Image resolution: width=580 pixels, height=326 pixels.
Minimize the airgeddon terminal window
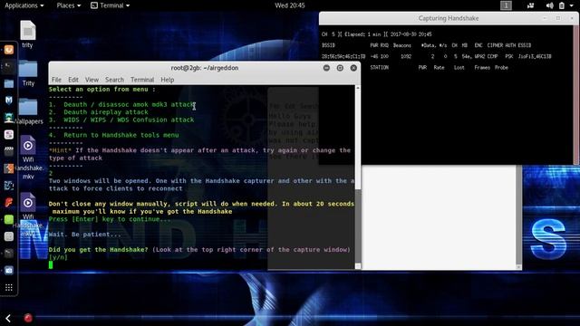tap(326, 68)
